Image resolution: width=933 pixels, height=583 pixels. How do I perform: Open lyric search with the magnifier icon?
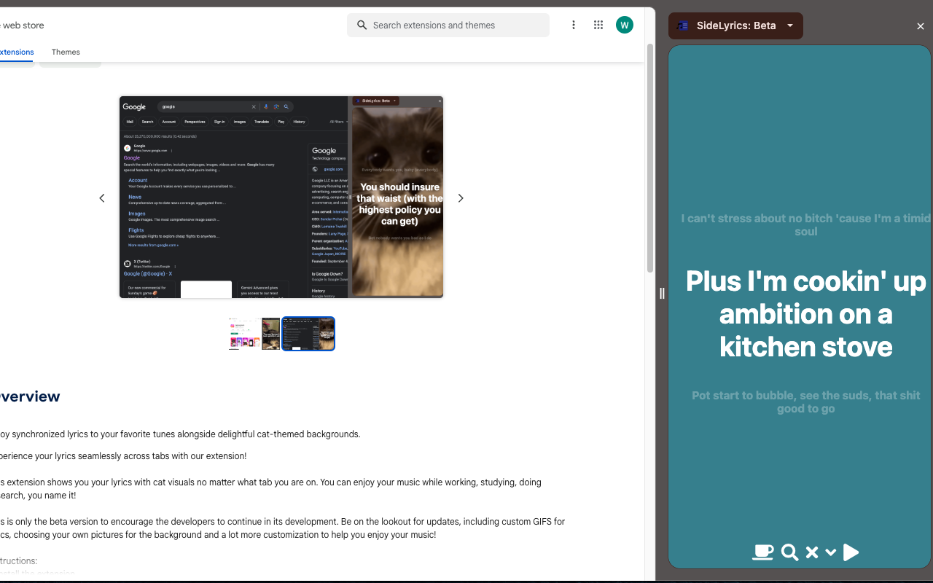coord(789,552)
